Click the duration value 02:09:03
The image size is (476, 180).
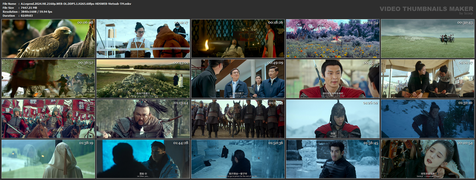click(x=28, y=16)
